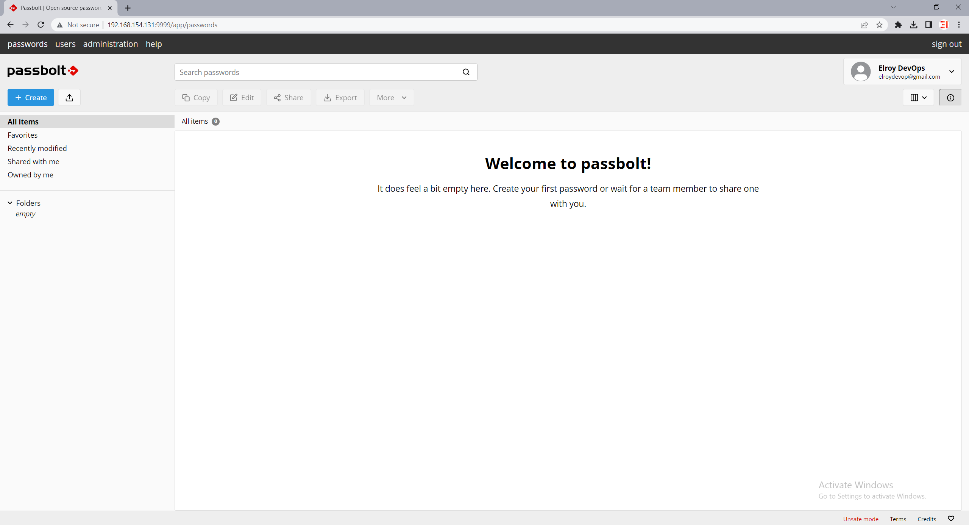Select Recently modified filter
Viewport: 969px width, 525px height.
click(x=37, y=148)
